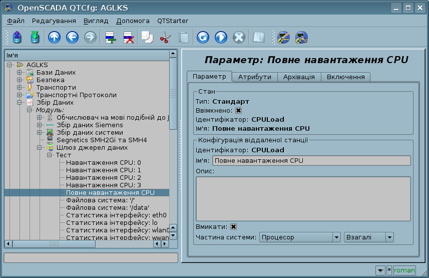This screenshot has height=278, width=429.
Task: Click the Refresh page toolbar icon
Action: pos(203,37)
